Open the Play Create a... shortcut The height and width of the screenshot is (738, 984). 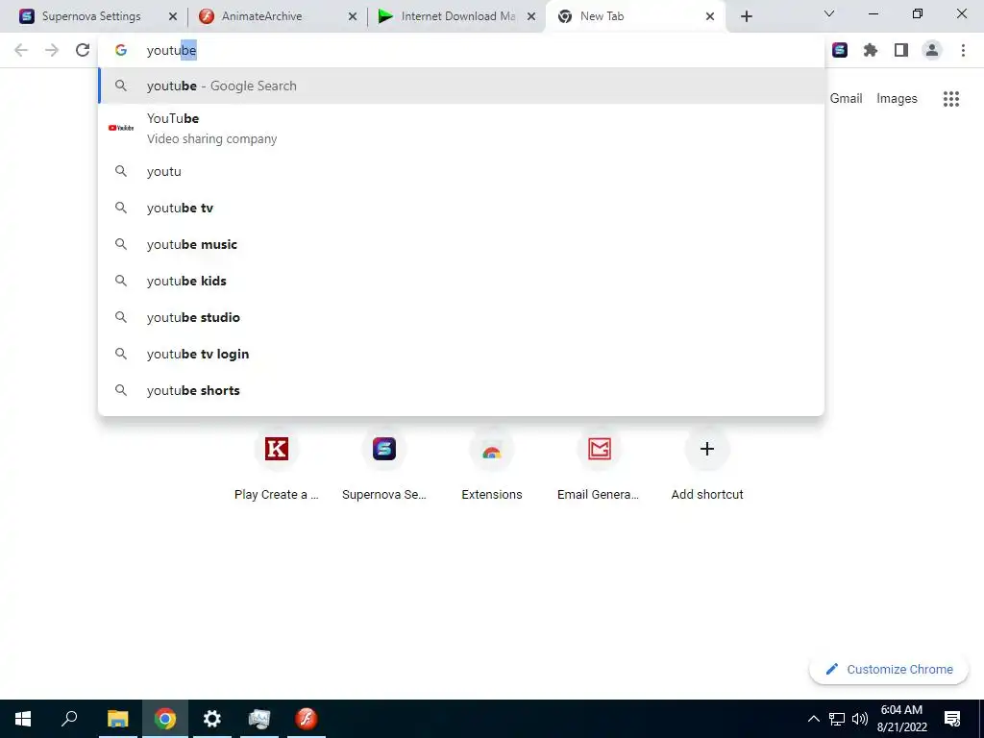tap(276, 466)
